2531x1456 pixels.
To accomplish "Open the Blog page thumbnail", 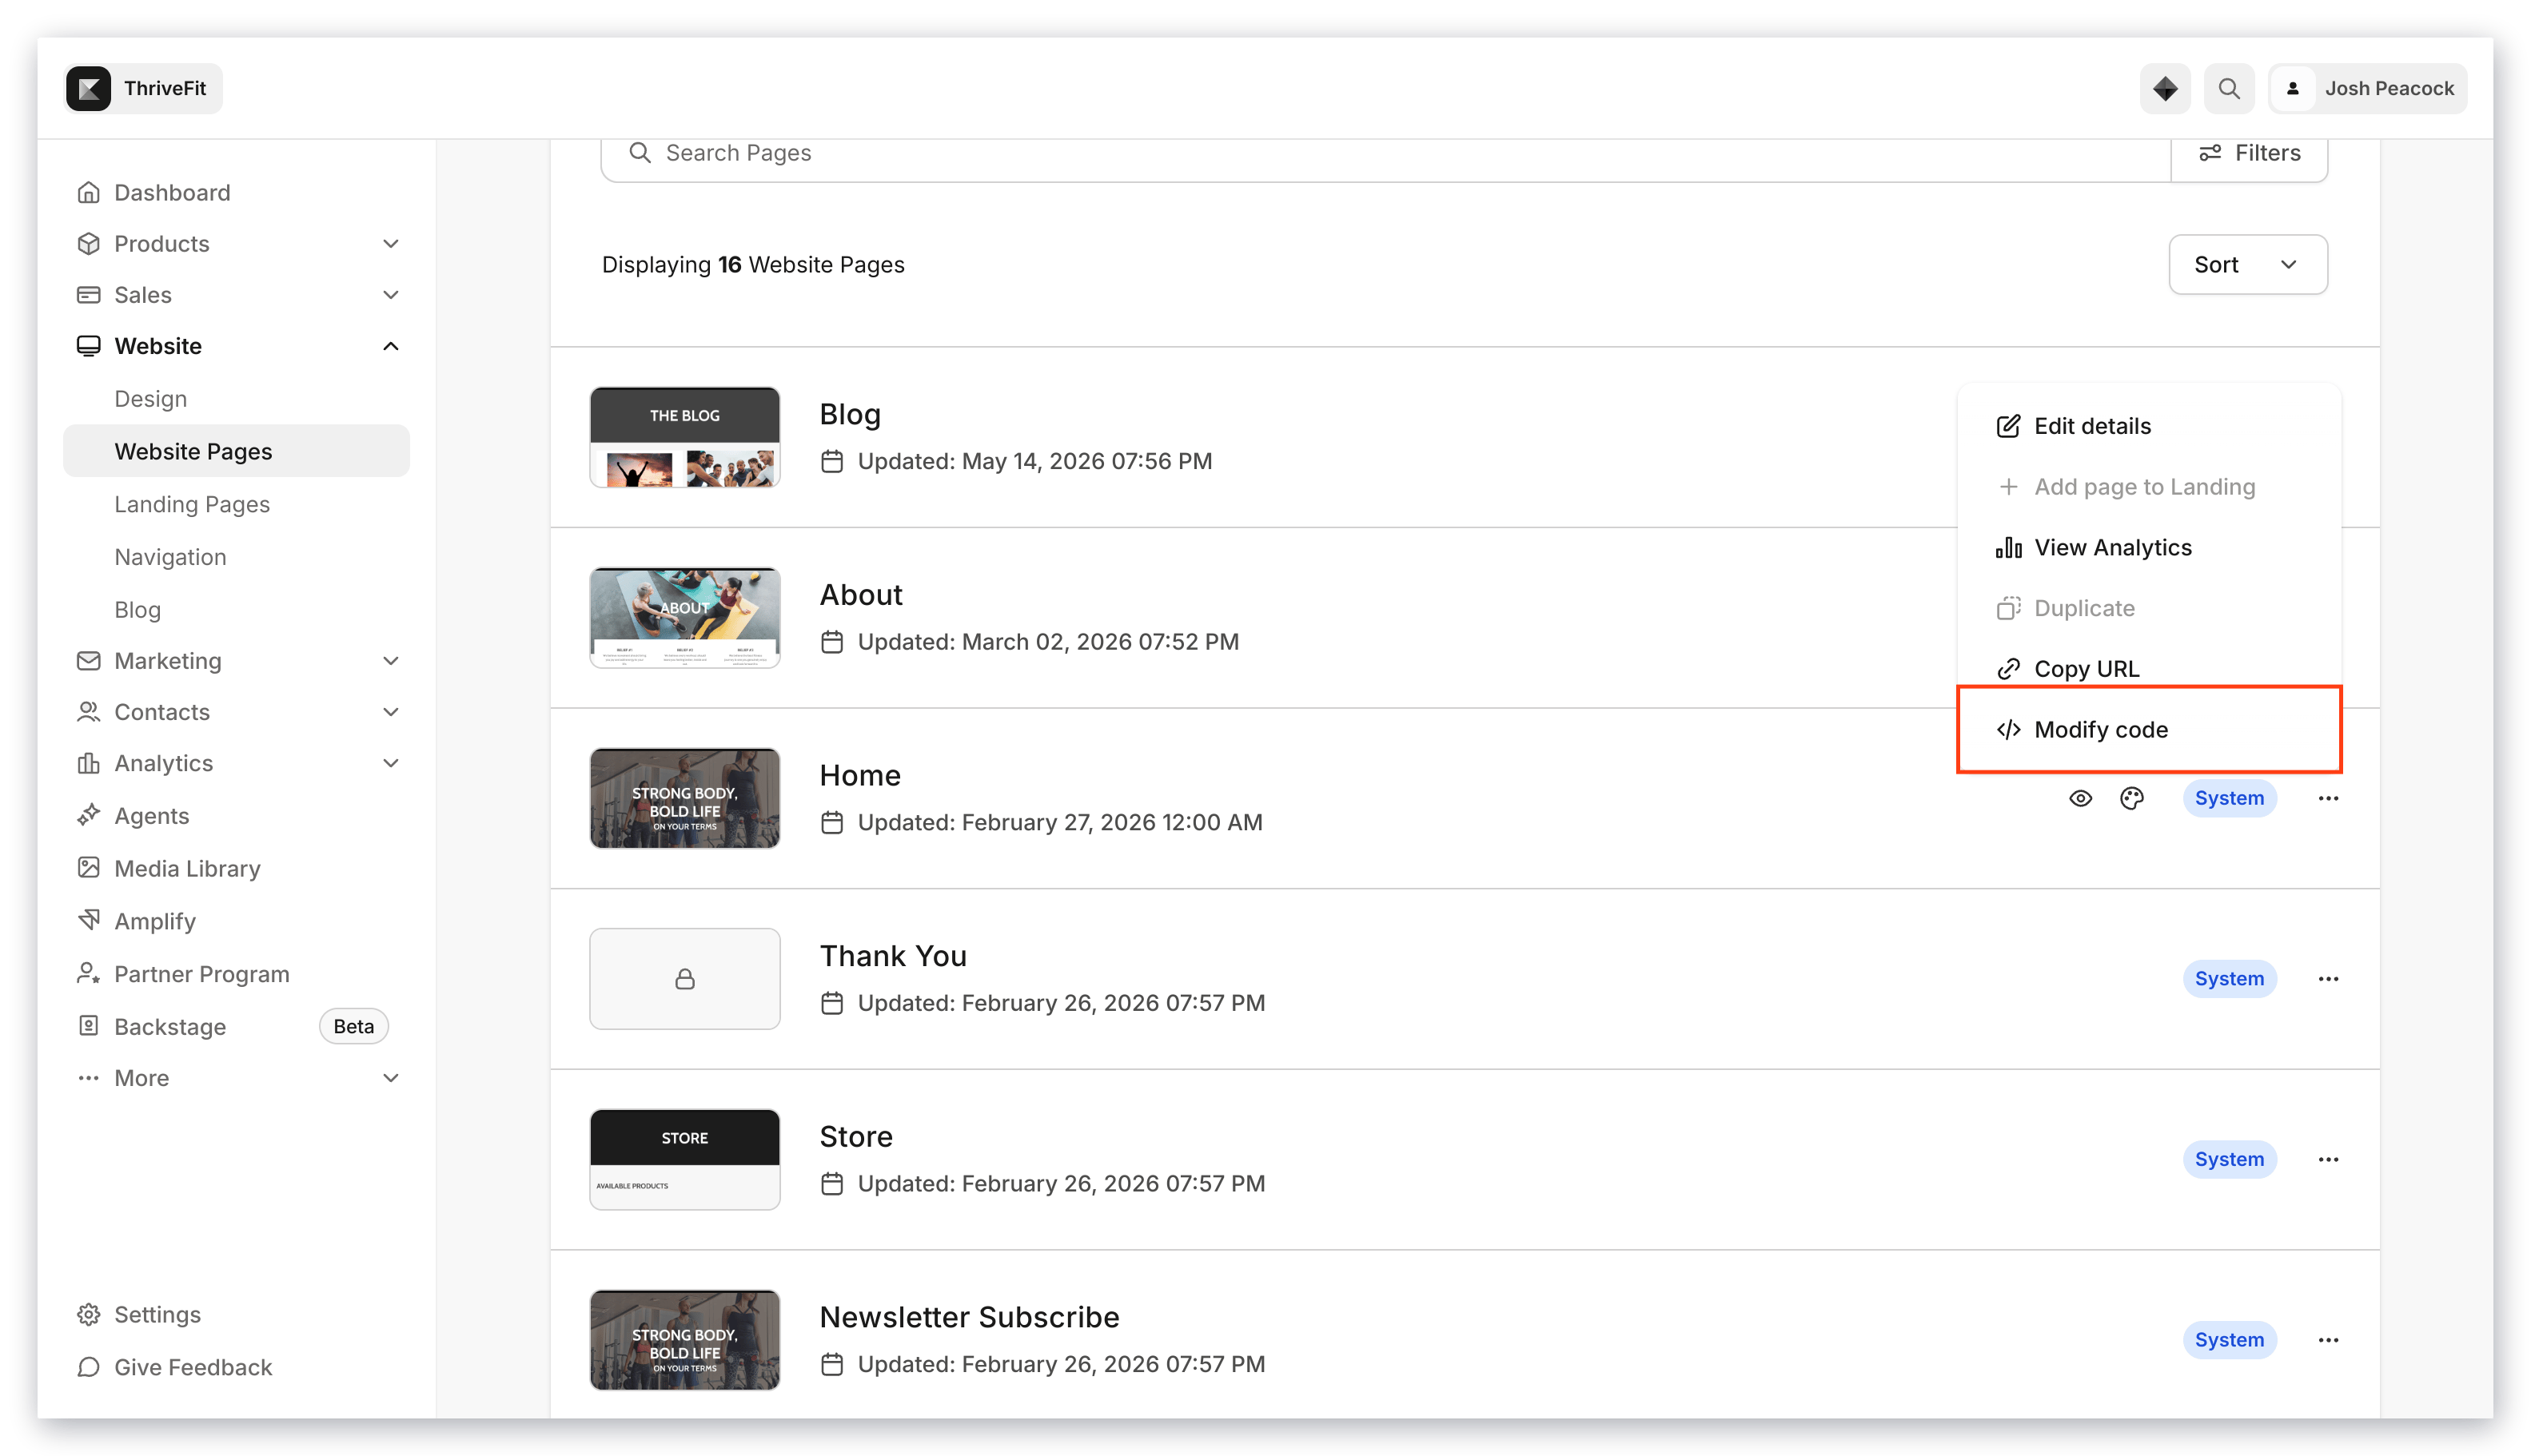I will click(x=684, y=437).
